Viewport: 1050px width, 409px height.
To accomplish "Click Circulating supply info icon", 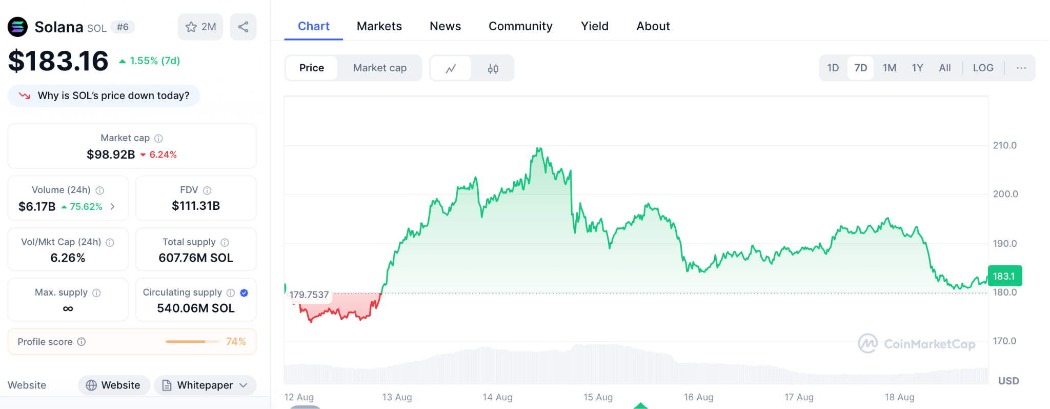I will pyautogui.click(x=231, y=293).
